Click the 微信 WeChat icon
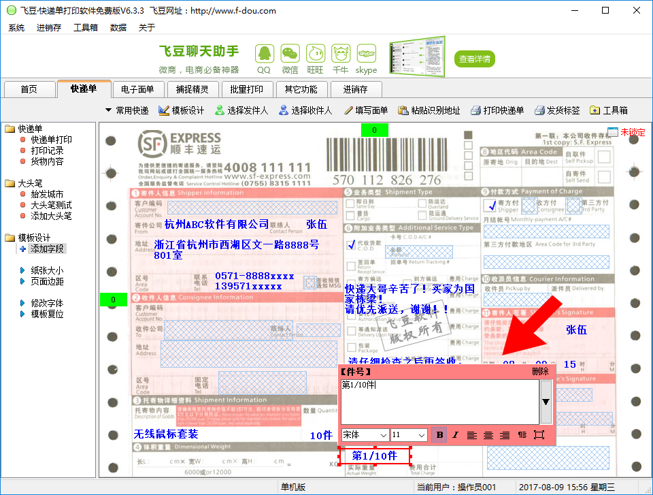The image size is (653, 495). pos(290,54)
